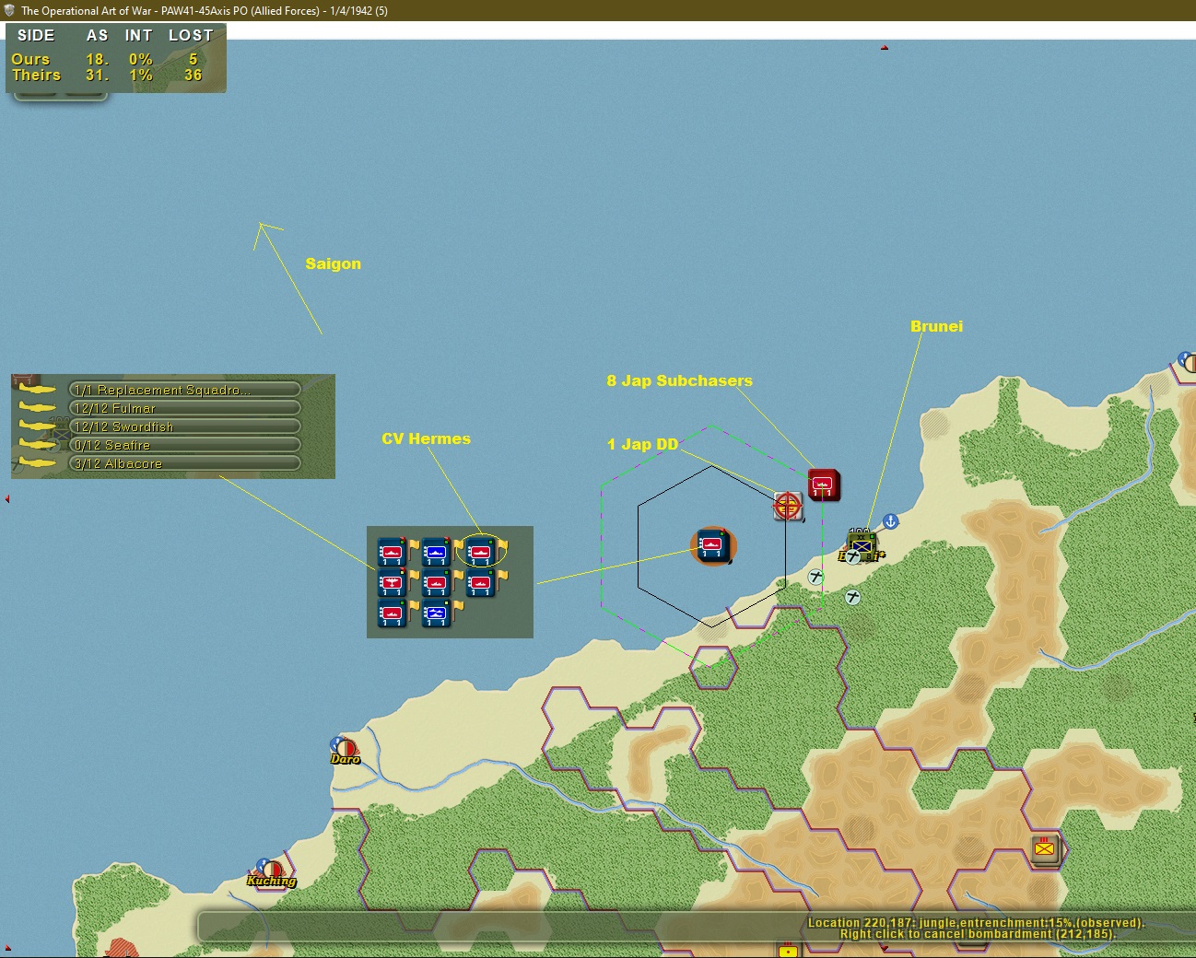The image size is (1196, 958).
Task: Click the 'Right click to cancel bombardment' message
Action: click(977, 934)
